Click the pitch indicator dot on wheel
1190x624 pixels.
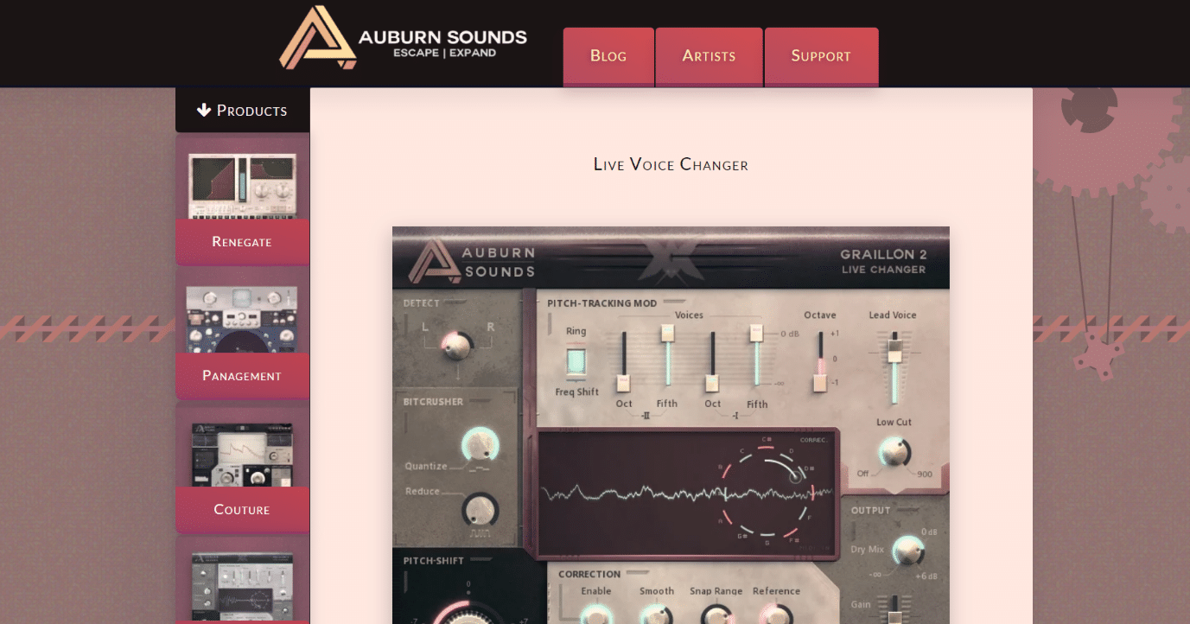[796, 476]
